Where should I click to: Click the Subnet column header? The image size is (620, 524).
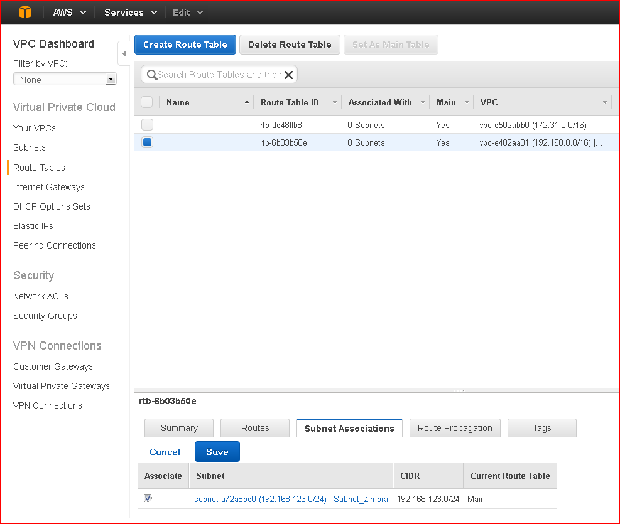(x=291, y=476)
